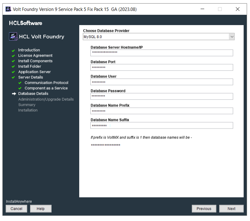Image resolution: width=250 pixels, height=221 pixels.
Task: Select the Database Name Prefix field
Action: (x=162, y=111)
